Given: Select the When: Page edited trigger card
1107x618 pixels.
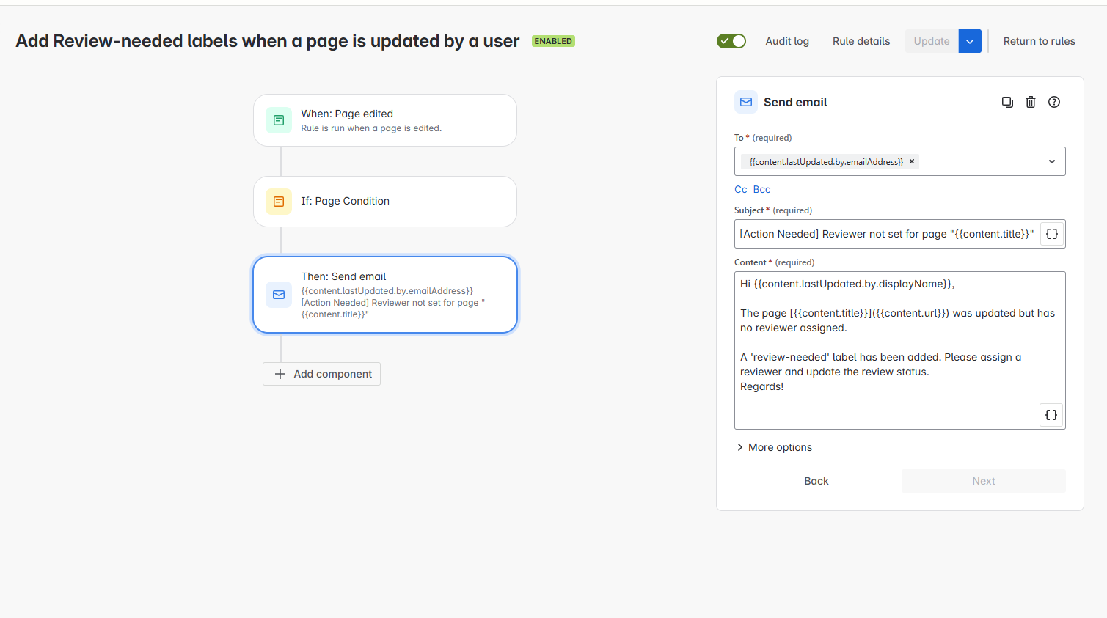Looking at the screenshot, I should click(x=385, y=120).
